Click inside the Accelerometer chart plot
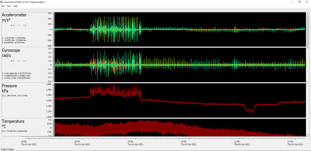The image size is (311, 151). point(180,29)
